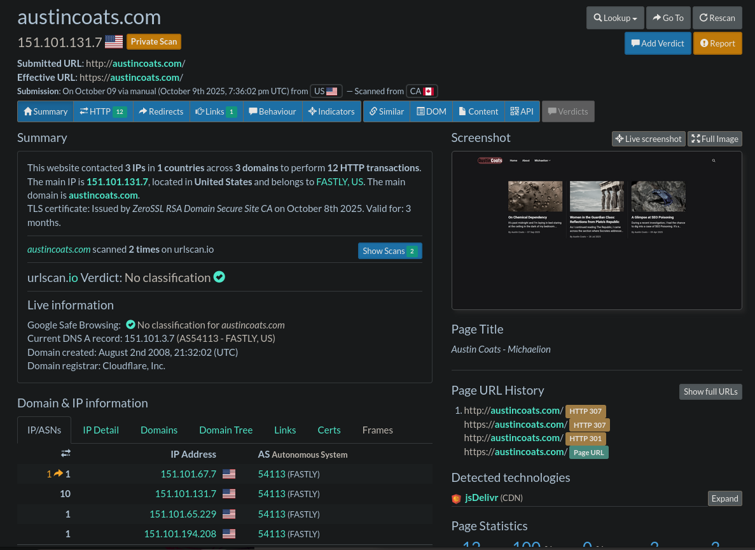Click the crosshair icon on Live screenshot button
The height and width of the screenshot is (550, 755).
tap(620, 138)
